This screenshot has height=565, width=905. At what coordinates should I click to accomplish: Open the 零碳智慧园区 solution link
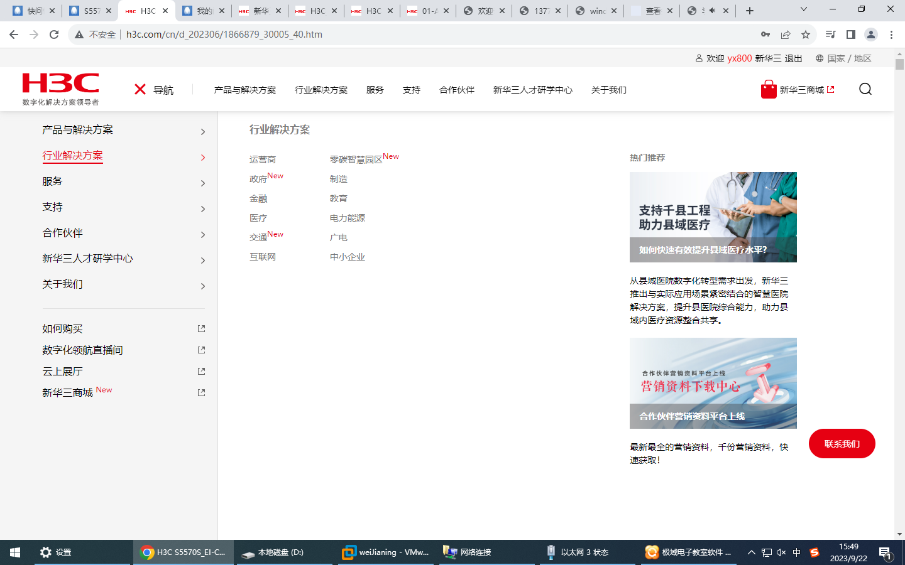click(356, 159)
